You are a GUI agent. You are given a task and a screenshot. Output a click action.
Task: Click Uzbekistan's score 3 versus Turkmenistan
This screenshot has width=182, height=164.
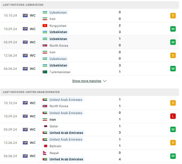click(x=120, y=65)
